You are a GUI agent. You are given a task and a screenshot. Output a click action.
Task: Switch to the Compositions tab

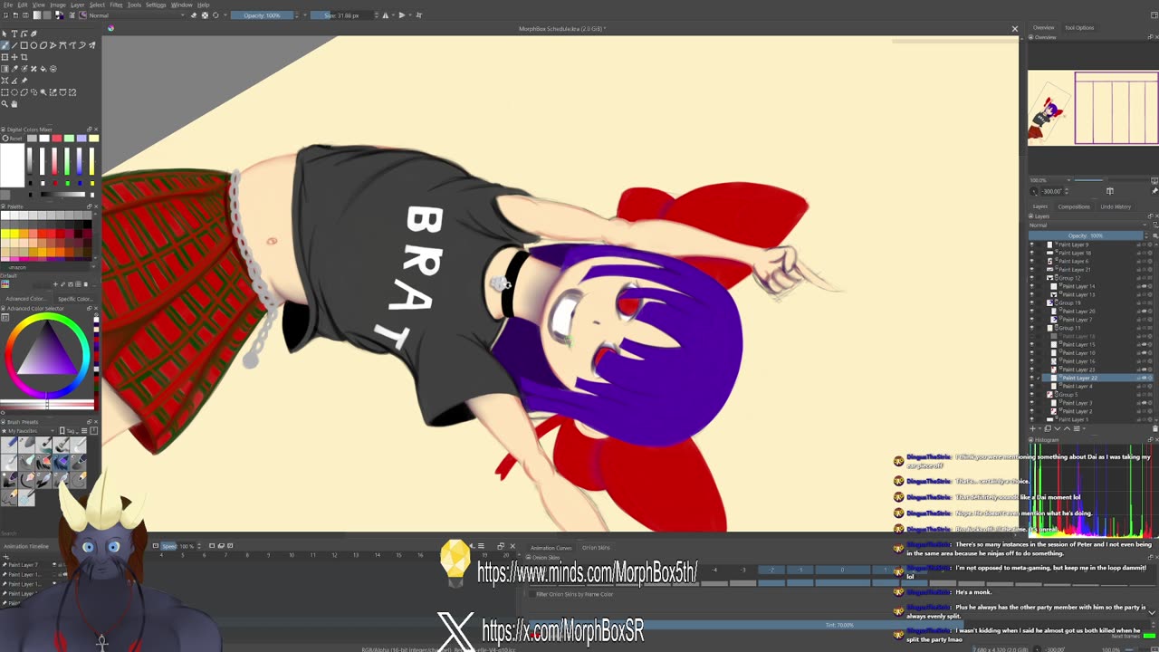1074,206
